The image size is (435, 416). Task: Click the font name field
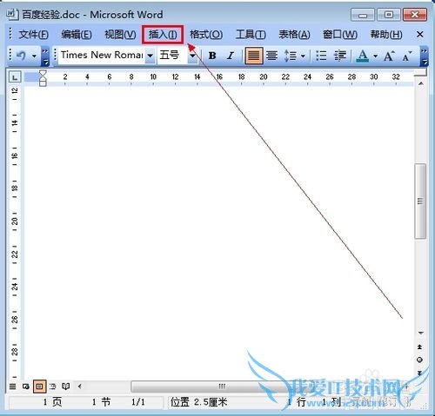[102, 55]
